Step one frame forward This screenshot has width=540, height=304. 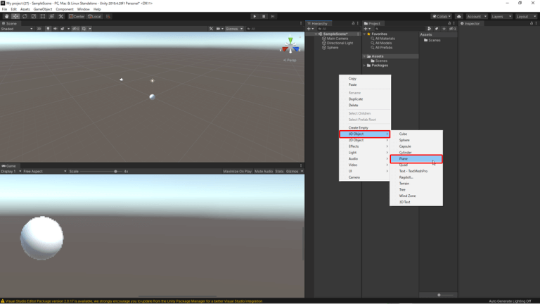[x=273, y=16]
